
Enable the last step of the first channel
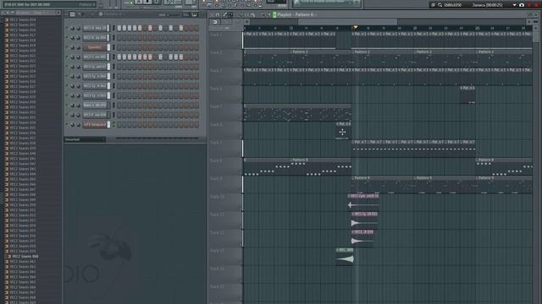pyautogui.click(x=196, y=28)
